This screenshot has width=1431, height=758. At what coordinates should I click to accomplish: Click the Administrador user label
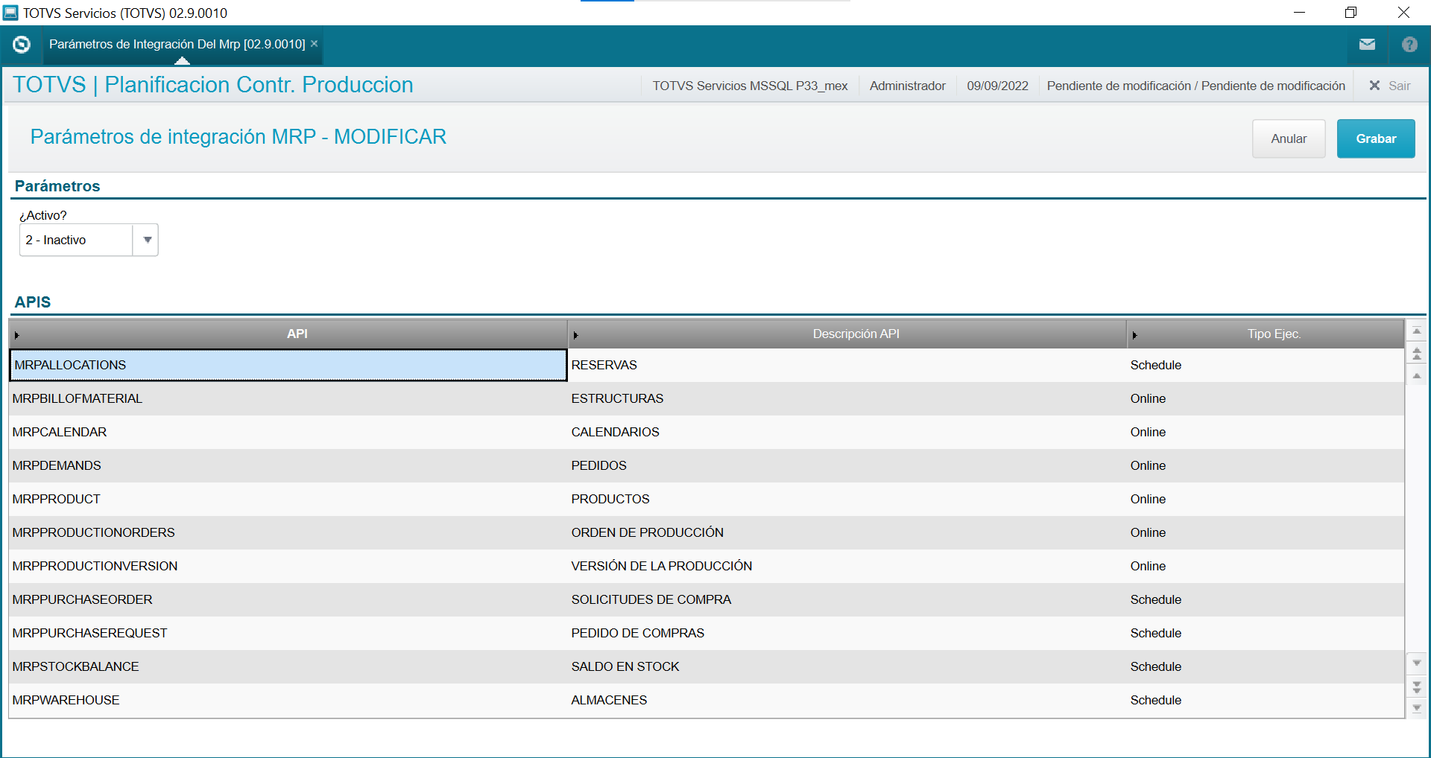(907, 86)
